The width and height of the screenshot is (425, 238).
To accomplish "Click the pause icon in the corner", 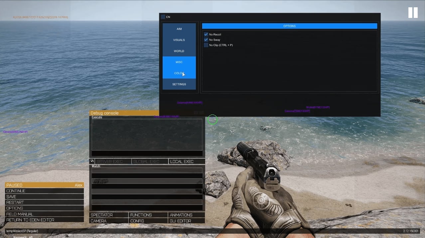I will pyautogui.click(x=413, y=13).
